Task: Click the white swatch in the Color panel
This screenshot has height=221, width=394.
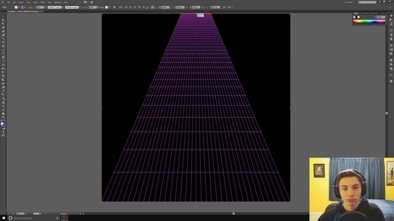Action: pos(358,17)
